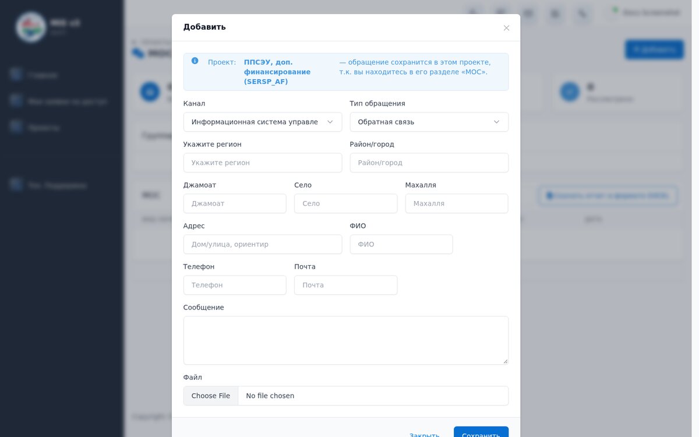Focus the ФИО input field

[x=401, y=244]
